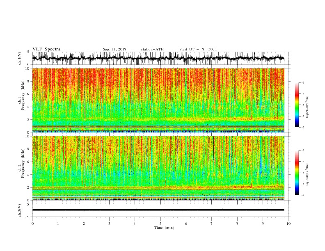This screenshot has width=325, height=251.
Task: Click the 'Time (min)' x-axis label
Action: [164, 228]
